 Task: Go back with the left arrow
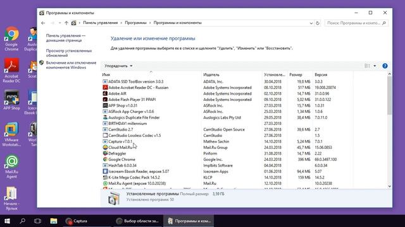tap(43, 23)
